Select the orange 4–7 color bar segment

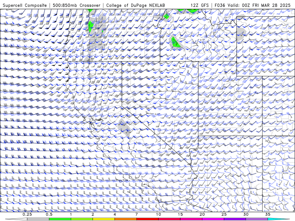(x=125, y=219)
